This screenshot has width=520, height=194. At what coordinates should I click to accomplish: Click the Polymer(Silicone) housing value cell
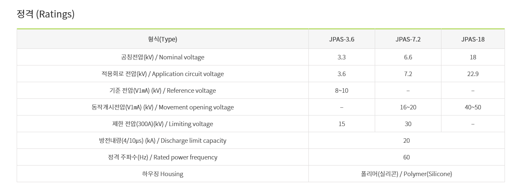click(x=406, y=174)
